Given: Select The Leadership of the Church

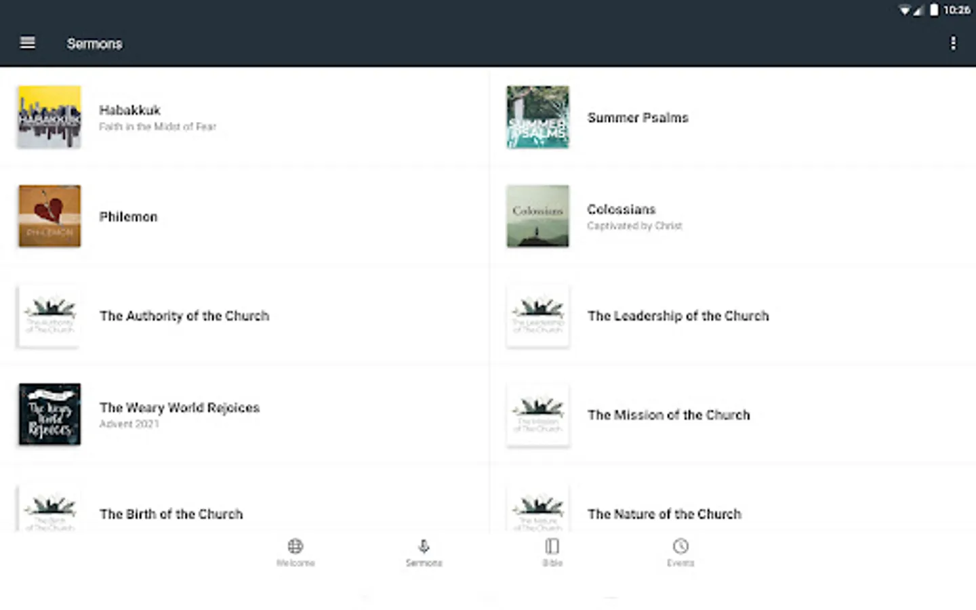Looking at the screenshot, I should (x=678, y=316).
